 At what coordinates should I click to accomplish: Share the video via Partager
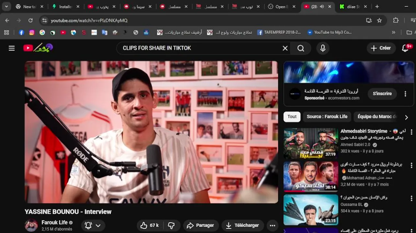tap(201, 226)
